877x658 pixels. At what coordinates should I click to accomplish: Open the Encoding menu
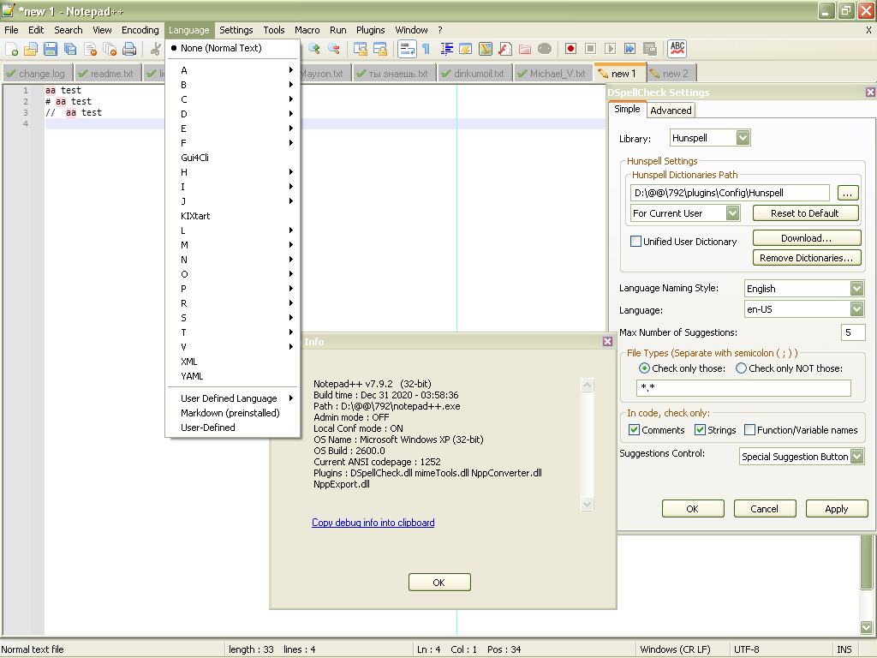(x=140, y=30)
